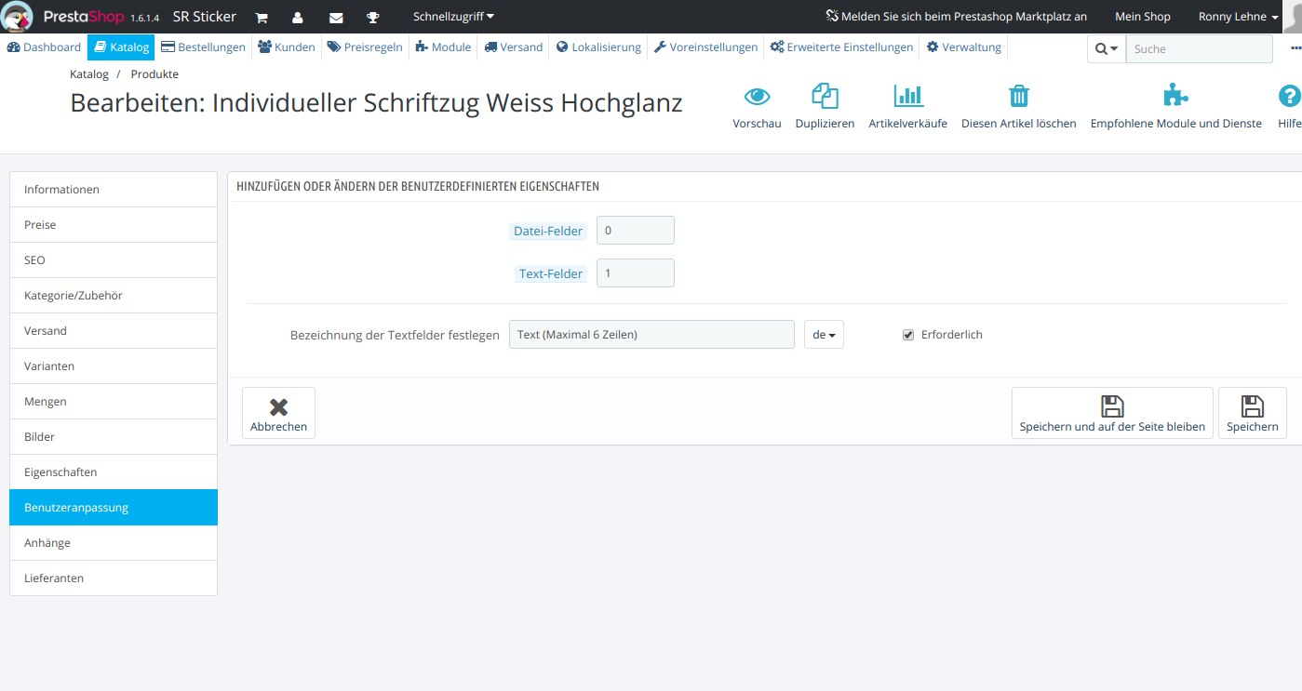Open the trophy achievements icon
Screen dimensions: 1302x691
pos(373,18)
